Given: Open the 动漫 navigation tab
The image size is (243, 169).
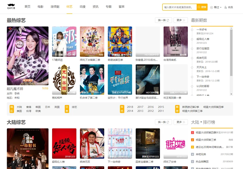Looking at the screenshot, I should [83, 6].
